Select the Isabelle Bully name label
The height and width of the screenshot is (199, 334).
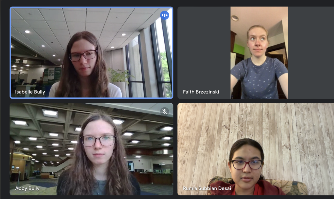tap(30, 92)
